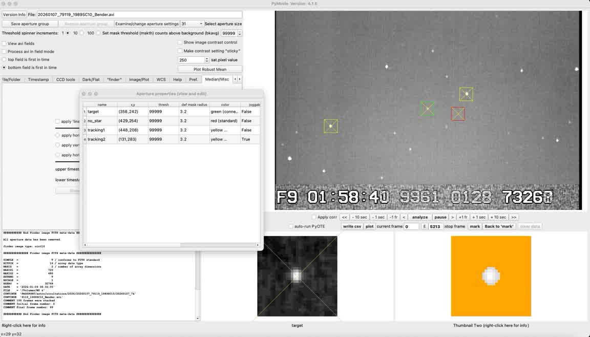Screen dimensions: 590x337
Task: Play backward with the < button
Action: (404, 217)
